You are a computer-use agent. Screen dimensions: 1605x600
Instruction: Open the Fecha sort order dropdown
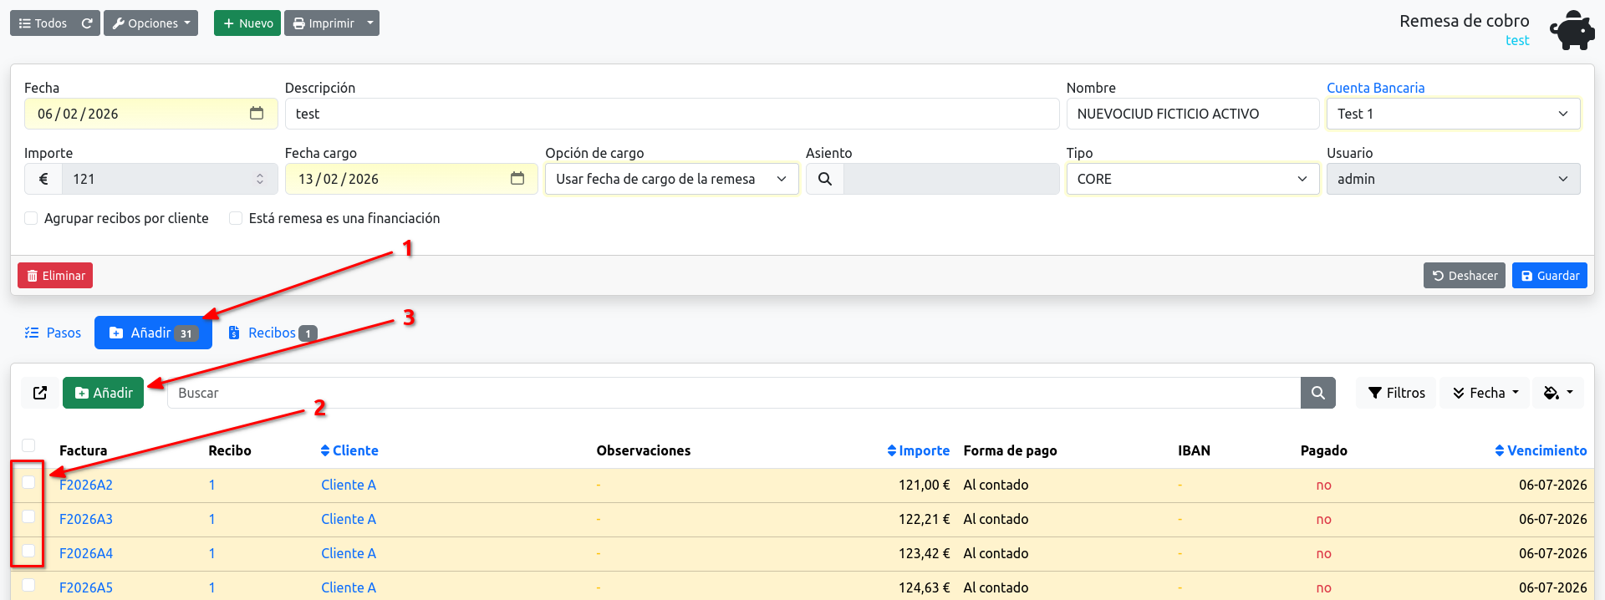1485,393
